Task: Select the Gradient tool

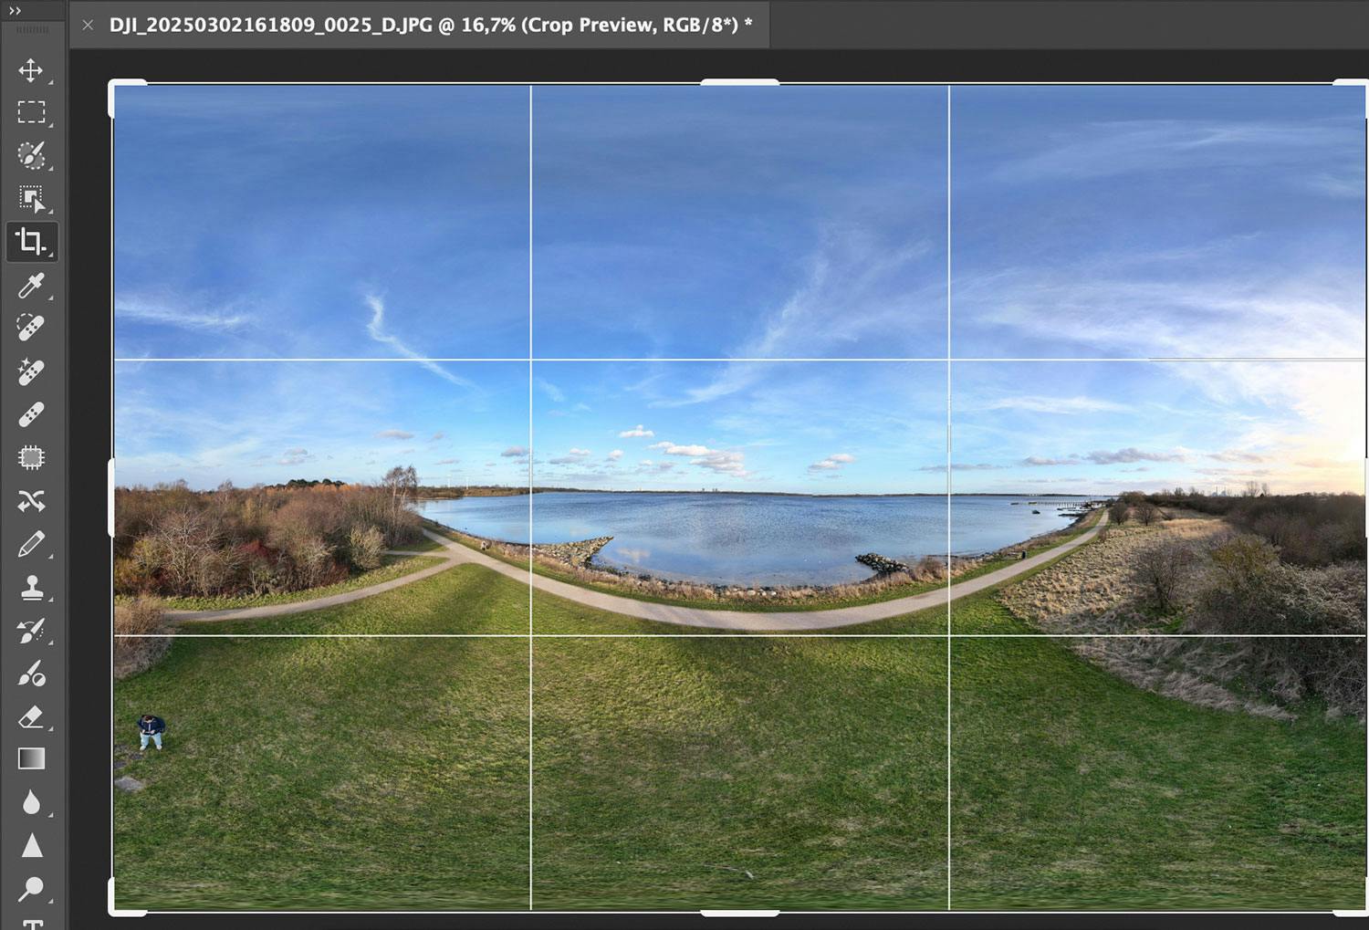Action: 31,759
